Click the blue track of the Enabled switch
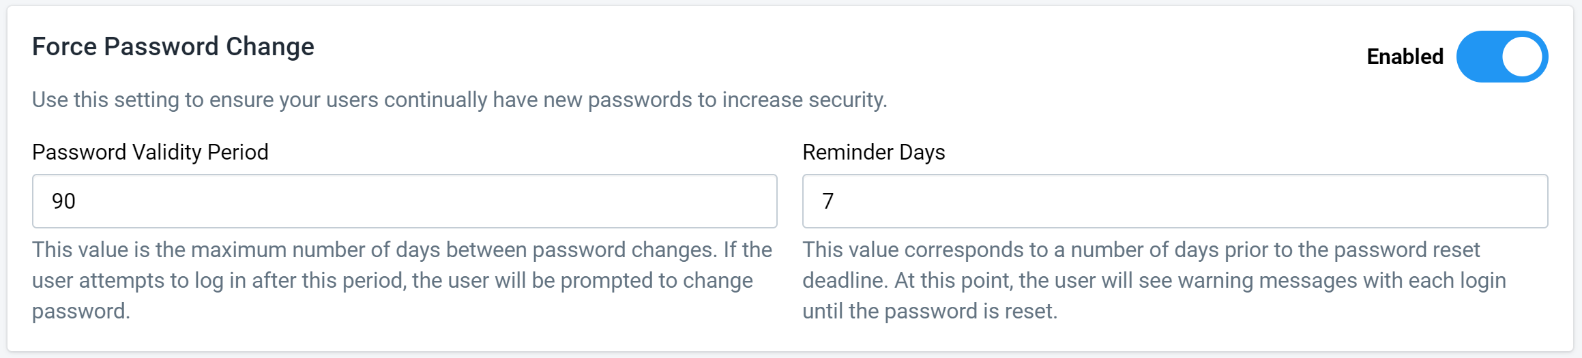This screenshot has height=358, width=1582. tap(1478, 57)
